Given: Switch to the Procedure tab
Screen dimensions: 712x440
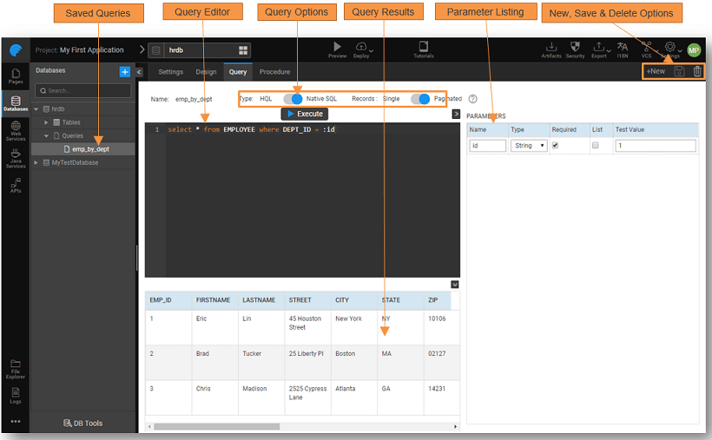Looking at the screenshot, I should coord(274,72).
